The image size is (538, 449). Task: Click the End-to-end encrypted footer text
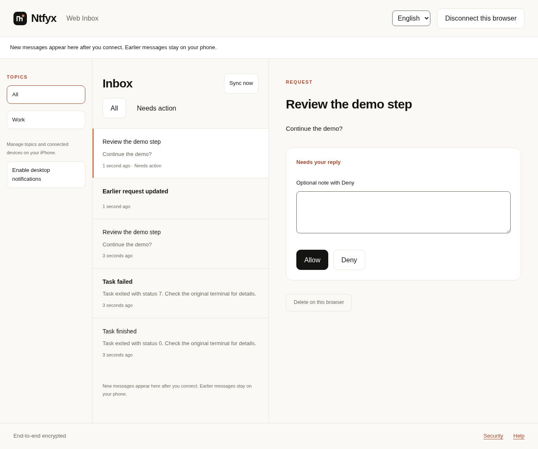pyautogui.click(x=40, y=436)
